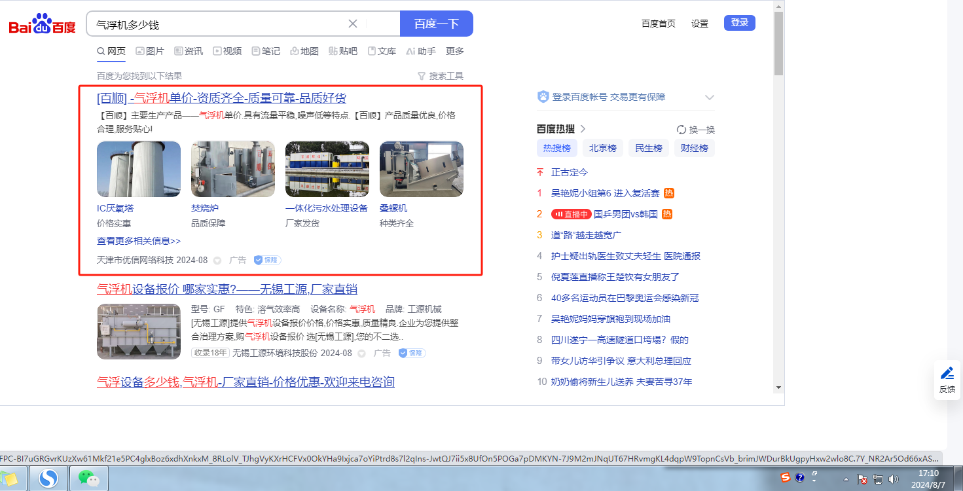Go to 百度首页
963x491 pixels.
click(x=659, y=24)
